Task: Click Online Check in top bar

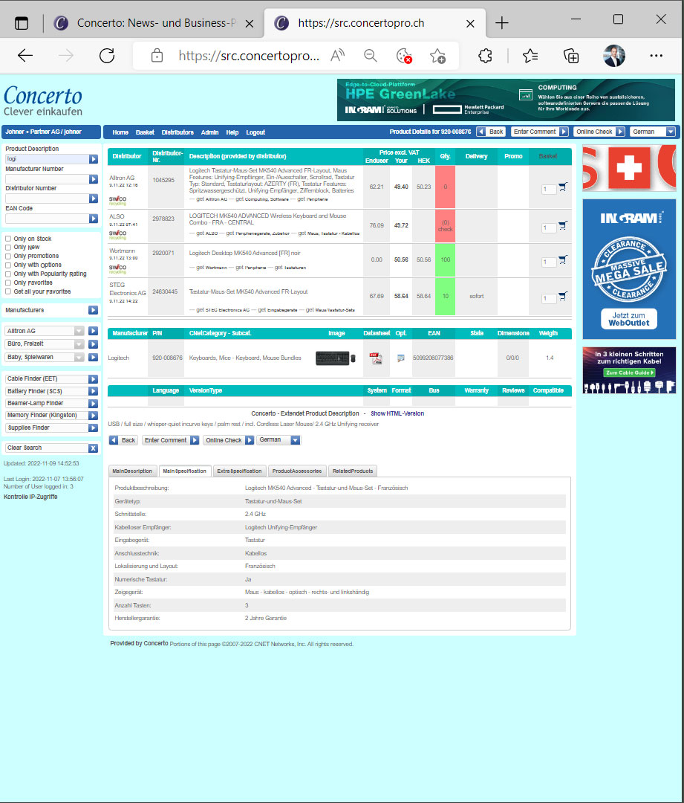Action: [599, 132]
